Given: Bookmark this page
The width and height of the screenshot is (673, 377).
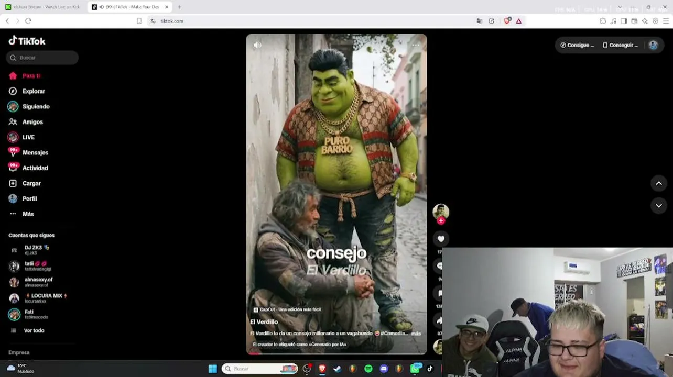Looking at the screenshot, I should pyautogui.click(x=139, y=21).
